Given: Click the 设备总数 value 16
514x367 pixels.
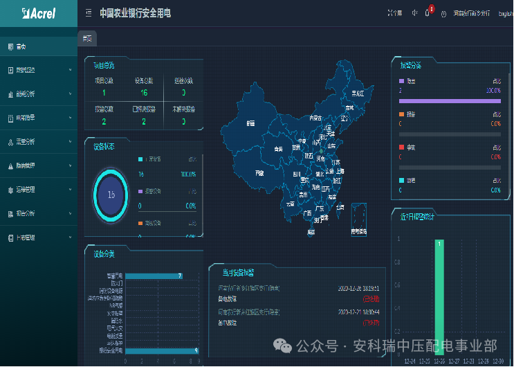Looking at the screenshot, I should 144,93.
